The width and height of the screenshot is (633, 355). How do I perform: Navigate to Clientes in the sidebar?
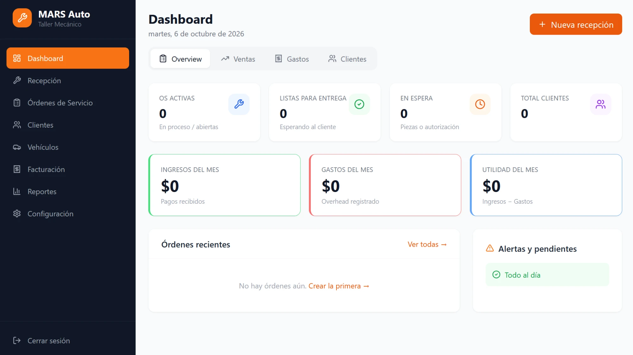(68, 125)
